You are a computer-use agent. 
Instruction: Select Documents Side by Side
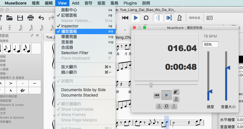tap(86, 90)
